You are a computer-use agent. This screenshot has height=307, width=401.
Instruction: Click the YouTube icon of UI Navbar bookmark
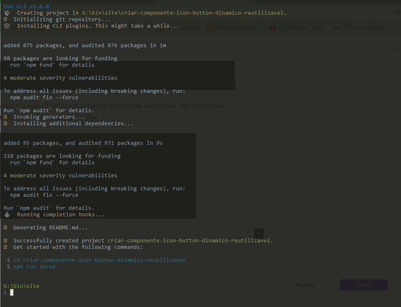tap(273, 28)
